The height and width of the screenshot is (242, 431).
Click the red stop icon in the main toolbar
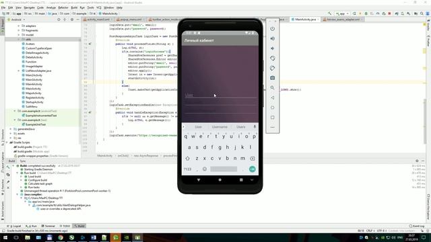click(389, 13)
